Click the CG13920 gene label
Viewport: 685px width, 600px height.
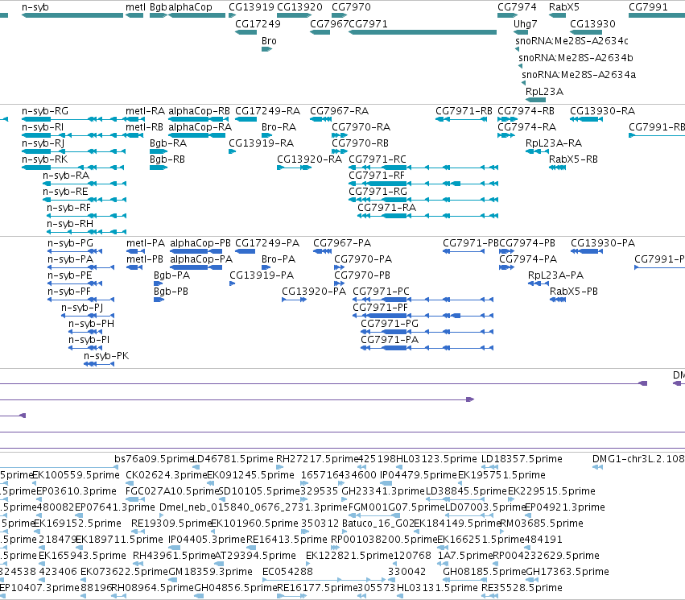click(x=299, y=7)
